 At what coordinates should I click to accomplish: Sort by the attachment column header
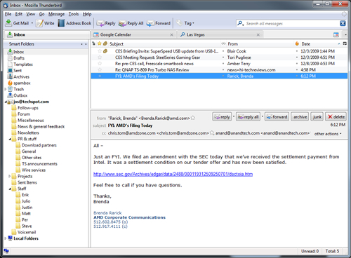[x=105, y=43]
